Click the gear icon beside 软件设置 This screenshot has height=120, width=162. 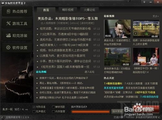click(x=8, y=48)
